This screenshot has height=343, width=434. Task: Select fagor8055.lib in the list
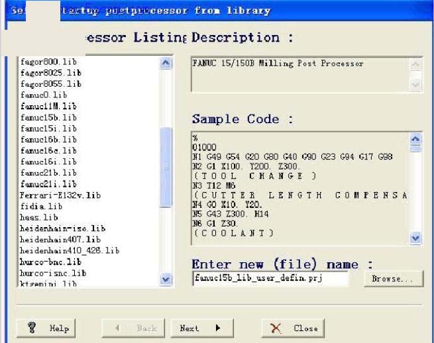coord(51,84)
